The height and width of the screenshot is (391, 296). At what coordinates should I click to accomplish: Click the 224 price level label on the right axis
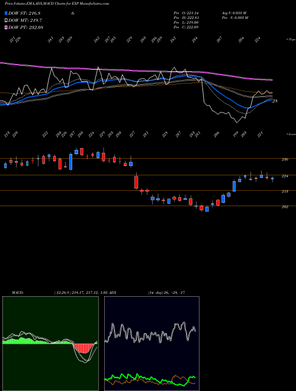point(285,176)
